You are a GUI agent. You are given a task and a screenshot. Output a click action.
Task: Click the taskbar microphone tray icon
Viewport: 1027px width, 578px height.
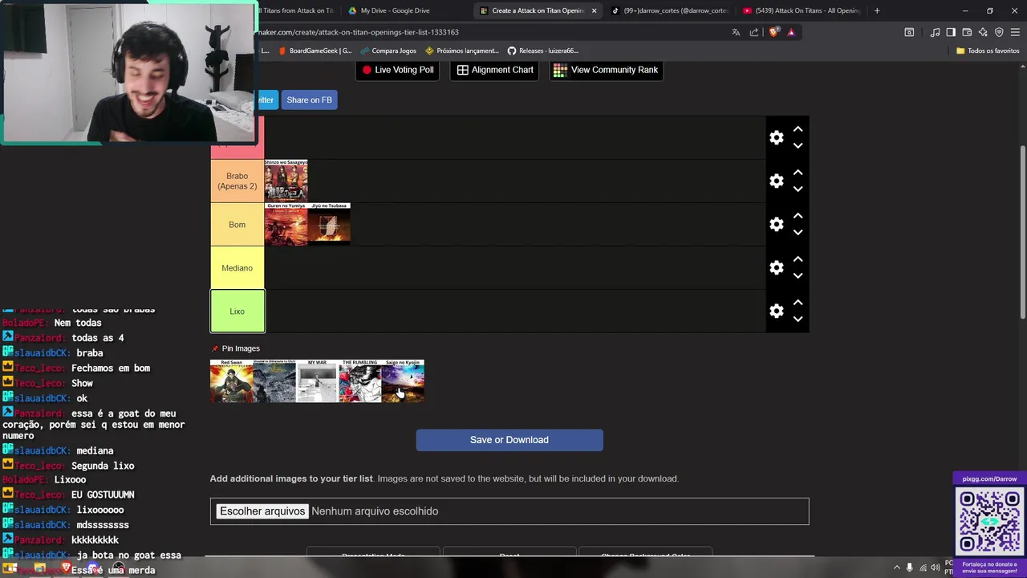pos(909,568)
